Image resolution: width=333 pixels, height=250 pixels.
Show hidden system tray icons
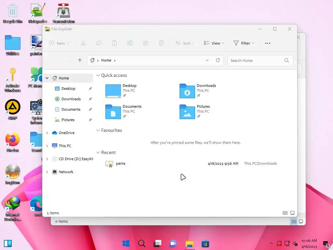pyautogui.click(x=271, y=243)
